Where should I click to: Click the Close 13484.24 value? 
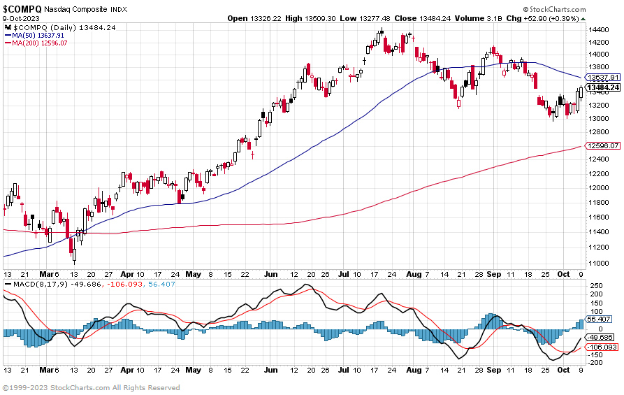tap(423, 18)
